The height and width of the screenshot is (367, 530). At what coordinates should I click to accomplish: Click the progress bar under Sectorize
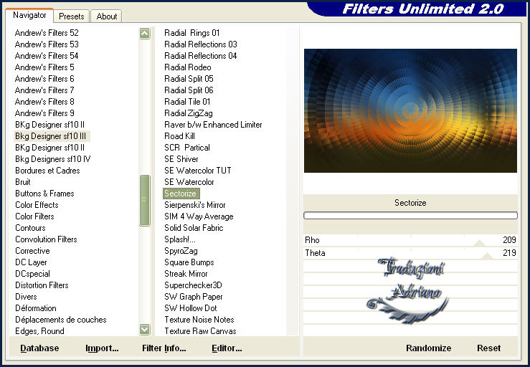410,215
